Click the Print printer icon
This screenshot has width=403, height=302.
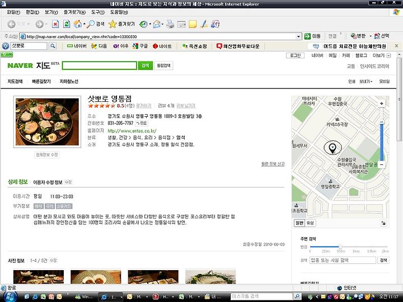click(170, 24)
